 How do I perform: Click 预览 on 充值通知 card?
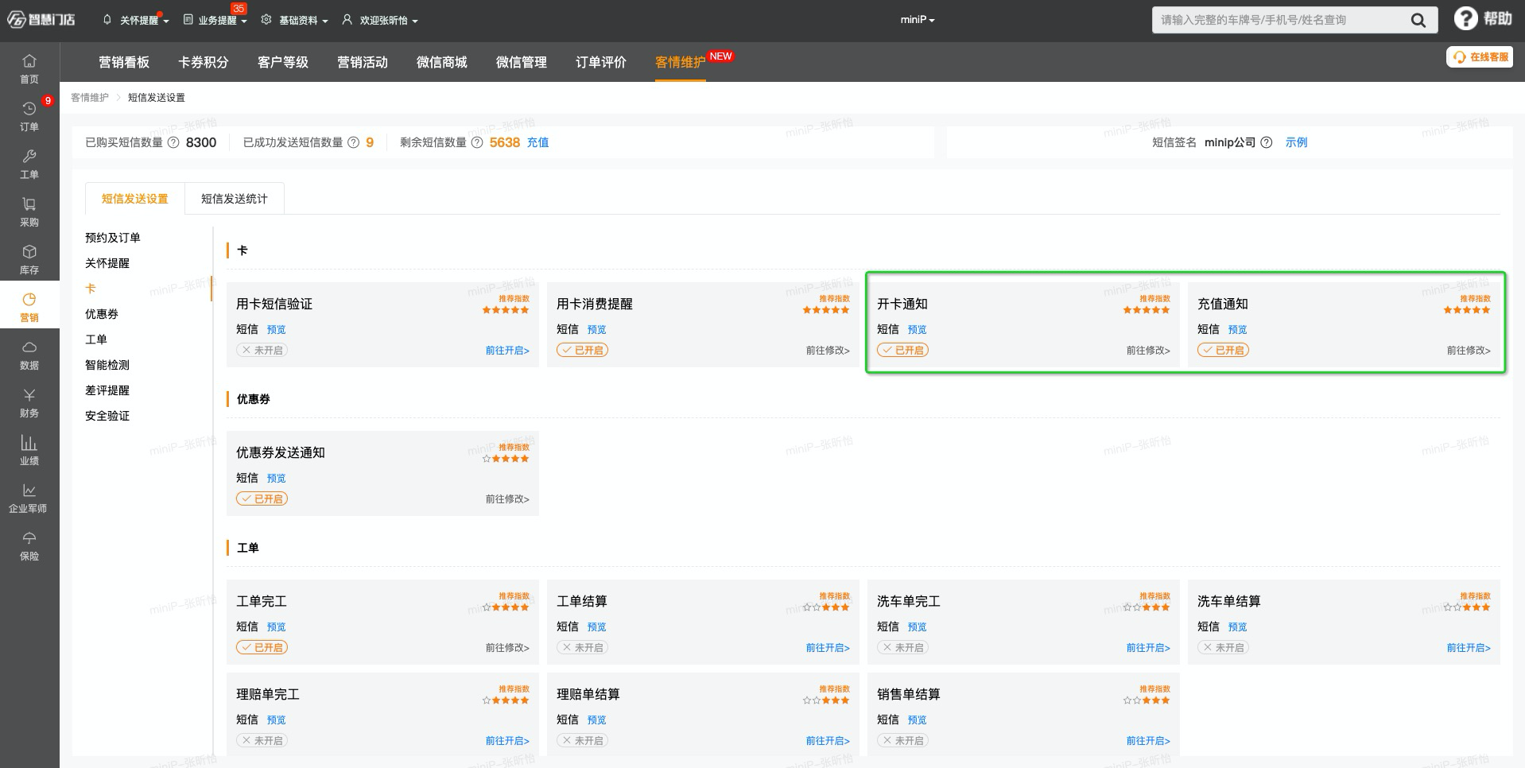click(1237, 329)
